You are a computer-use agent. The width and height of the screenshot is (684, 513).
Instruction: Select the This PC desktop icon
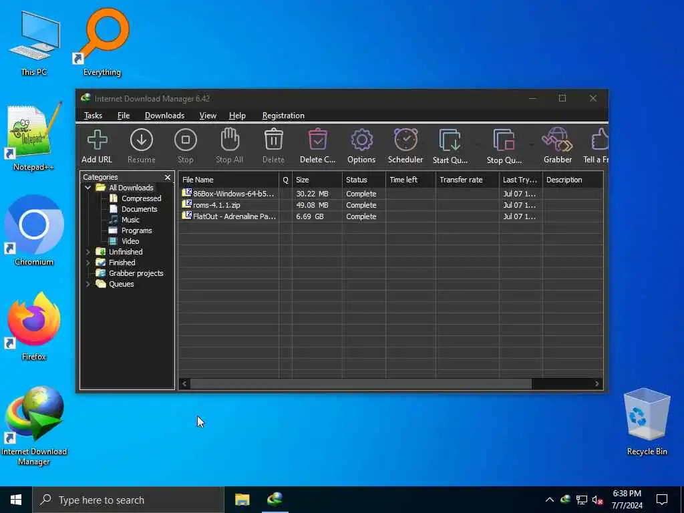coord(34,43)
